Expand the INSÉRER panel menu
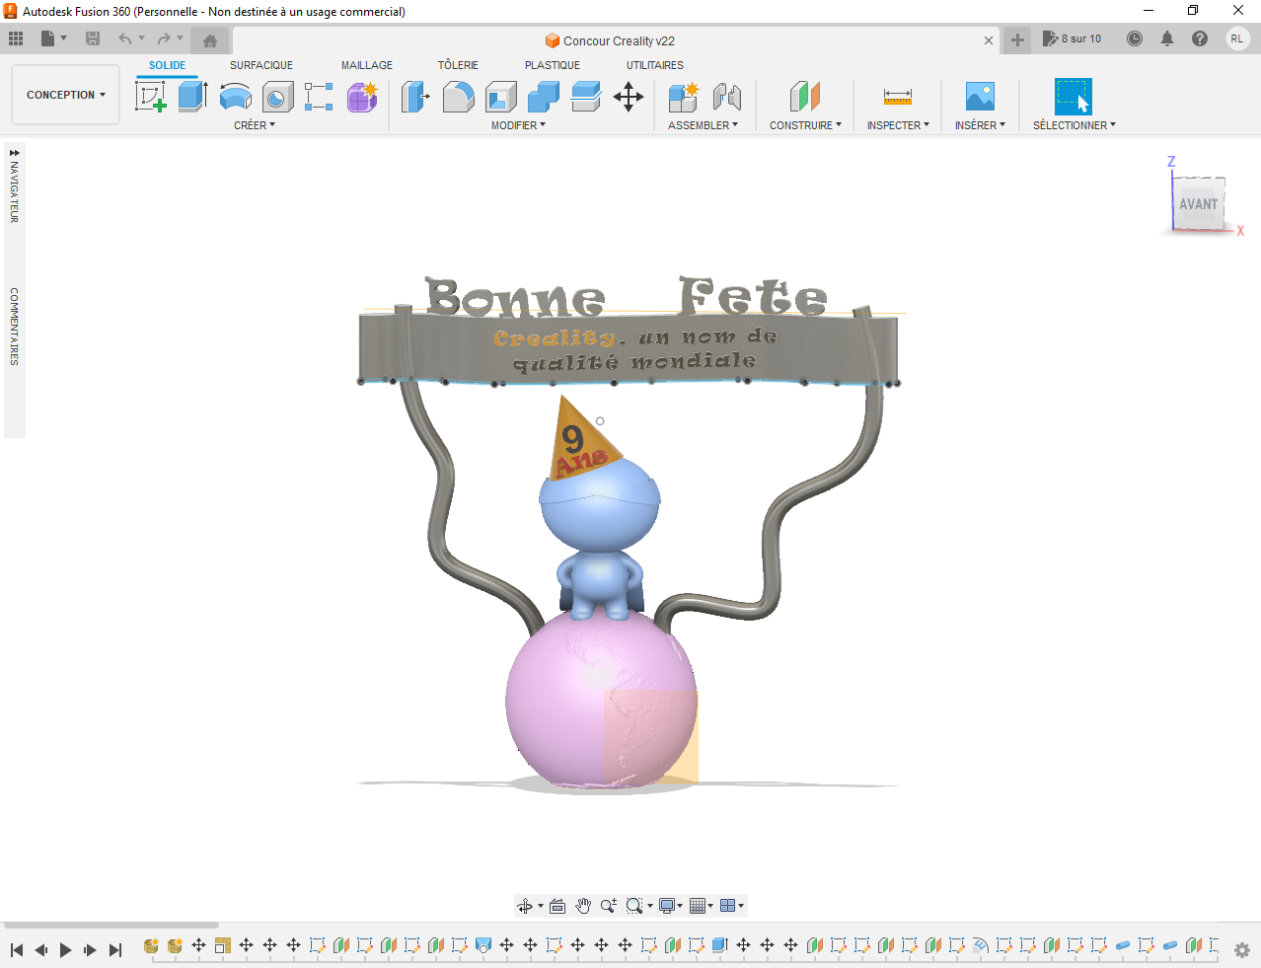This screenshot has height=968, width=1261. pos(980,125)
